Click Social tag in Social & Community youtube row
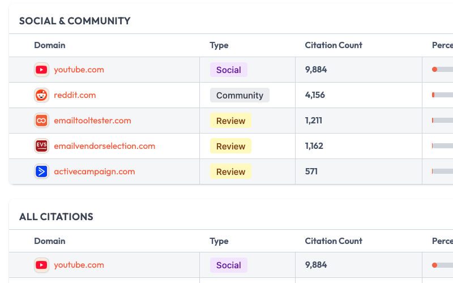 tap(229, 70)
